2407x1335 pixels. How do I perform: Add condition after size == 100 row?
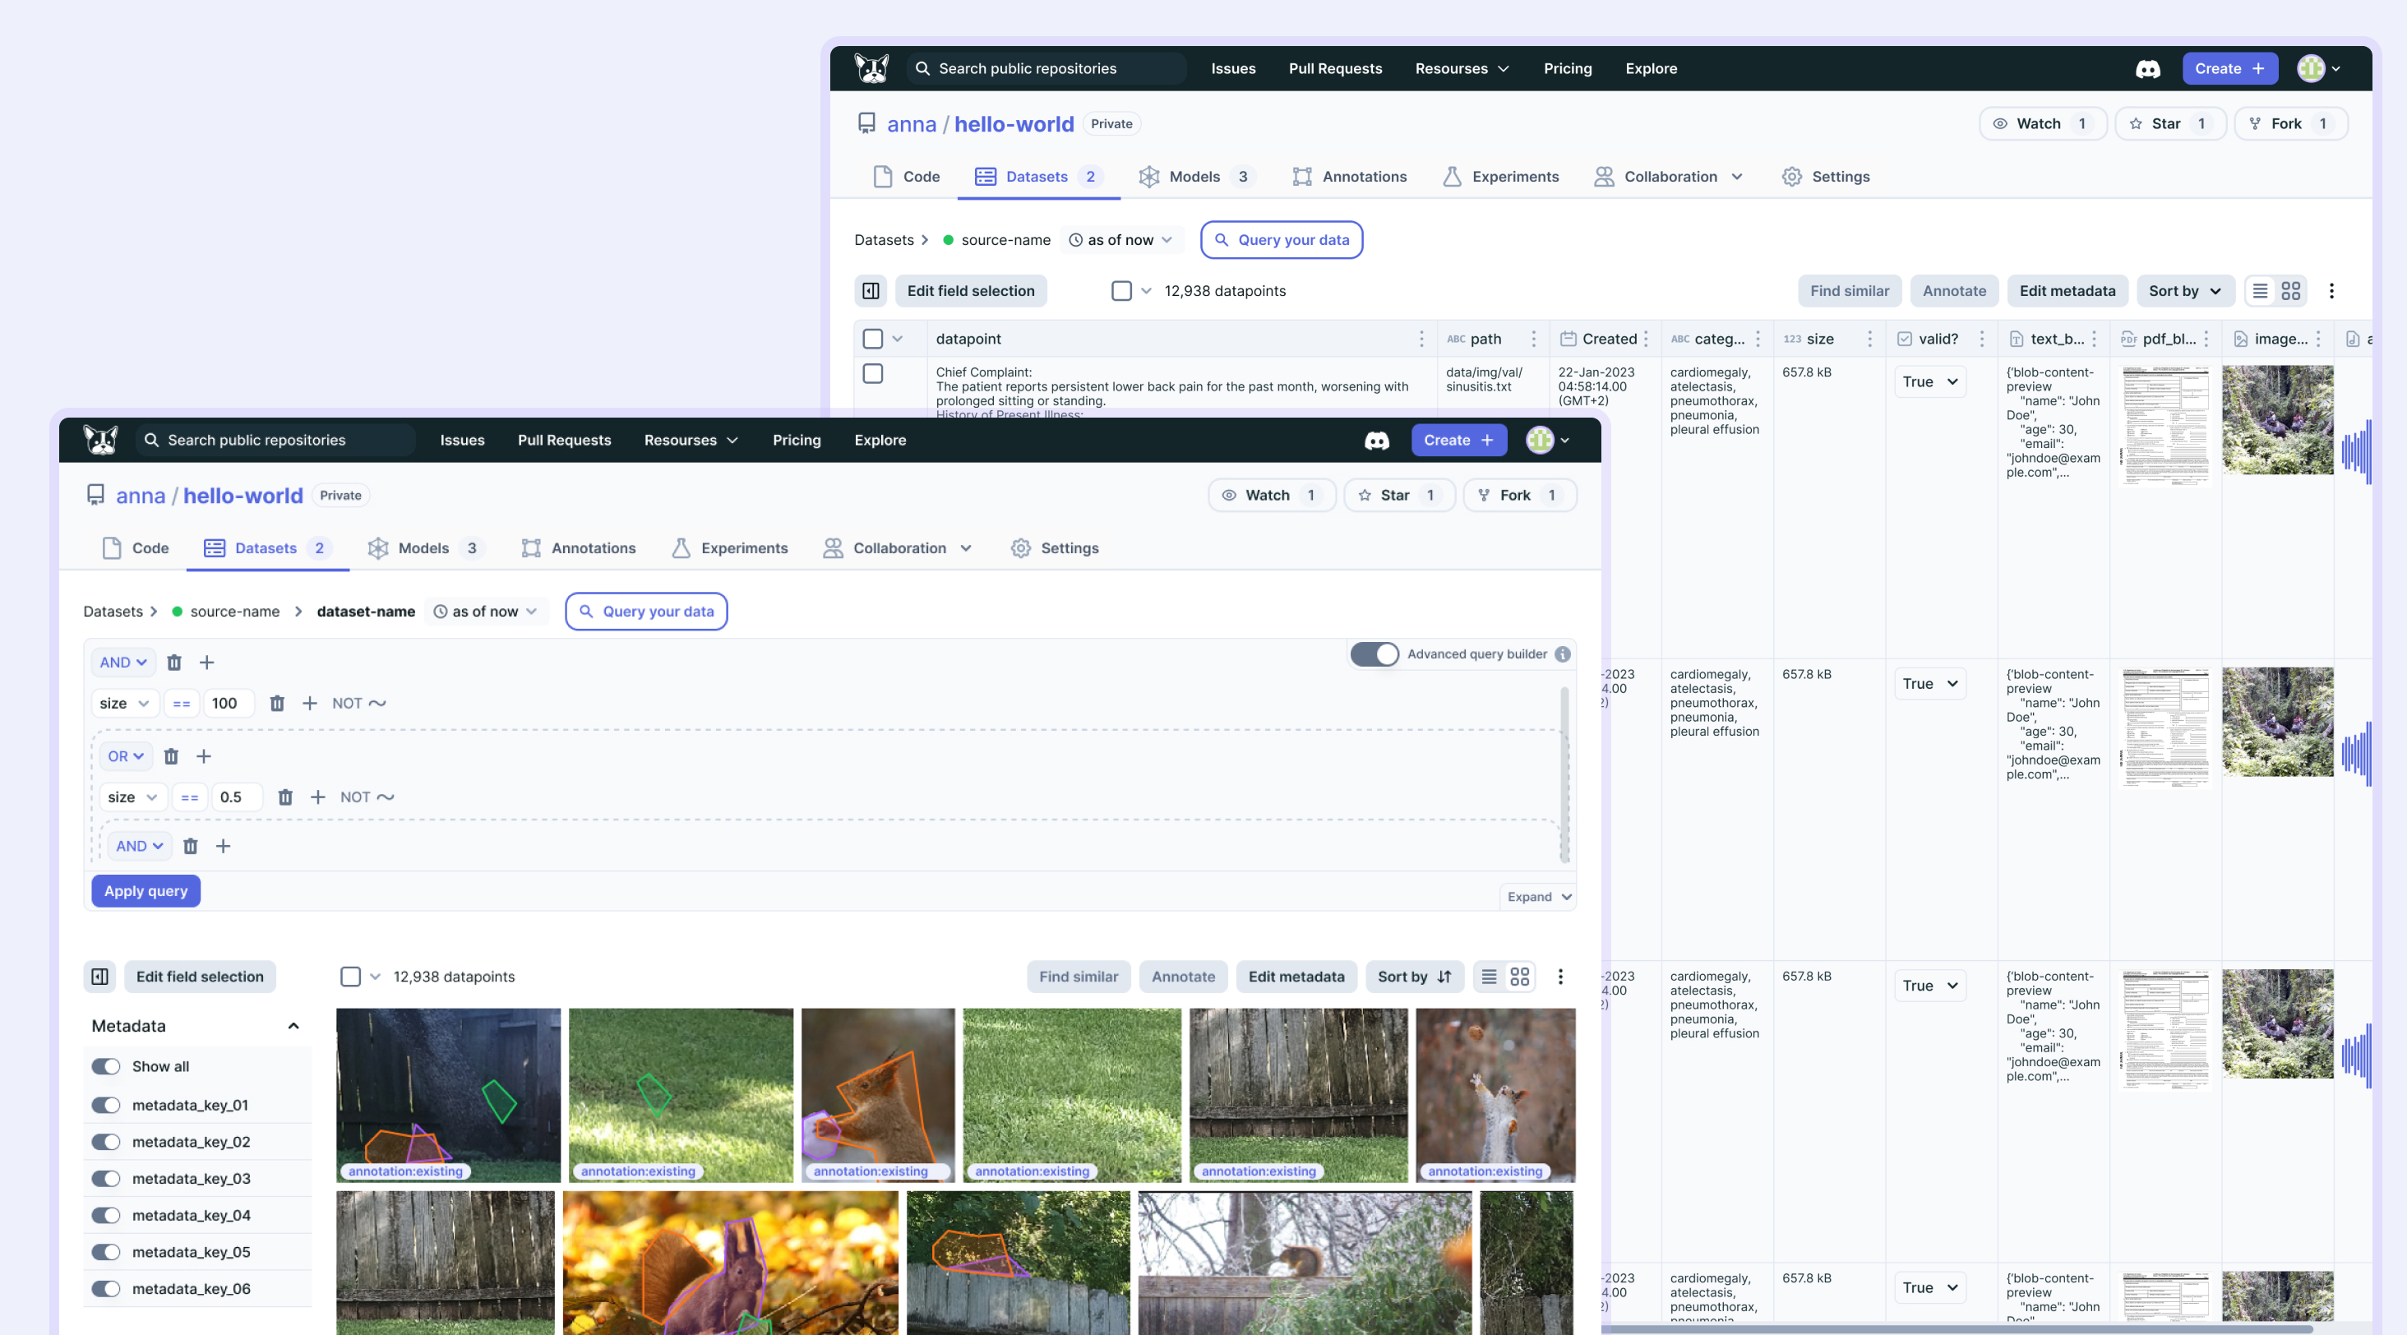click(x=309, y=704)
